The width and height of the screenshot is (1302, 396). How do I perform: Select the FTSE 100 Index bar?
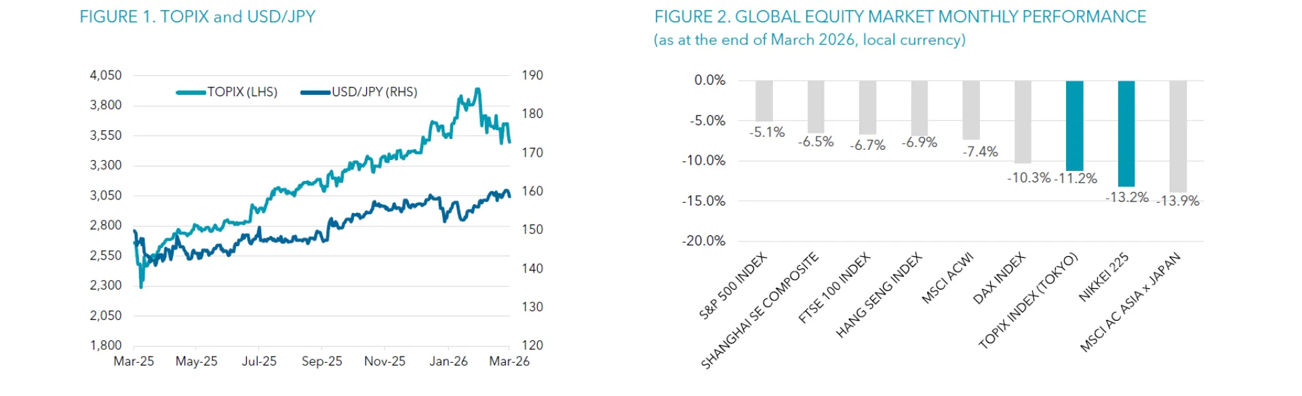click(x=867, y=107)
